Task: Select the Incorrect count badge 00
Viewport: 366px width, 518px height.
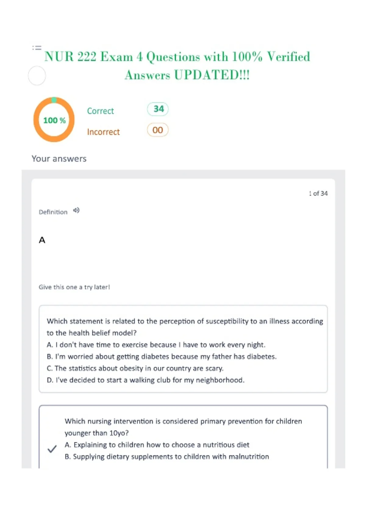Action: click(158, 130)
